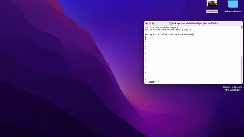Click the 'String val' line of code
Screen dimensions: 244x137
pos(169,35)
